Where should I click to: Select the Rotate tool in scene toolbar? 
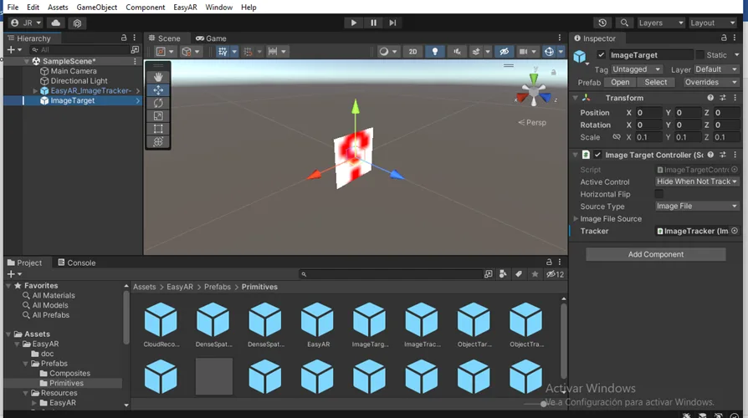(x=158, y=103)
